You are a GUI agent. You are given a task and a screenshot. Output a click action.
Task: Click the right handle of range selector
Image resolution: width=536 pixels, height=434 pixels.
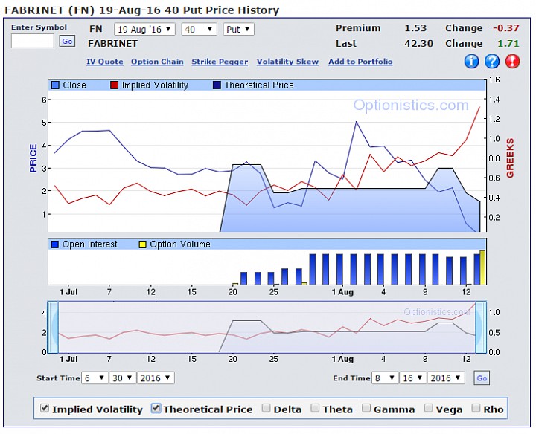coord(481,327)
